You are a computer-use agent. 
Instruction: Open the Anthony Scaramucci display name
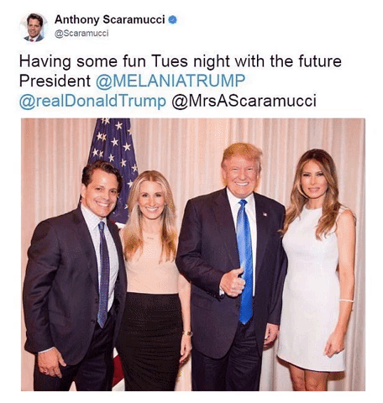click(109, 20)
